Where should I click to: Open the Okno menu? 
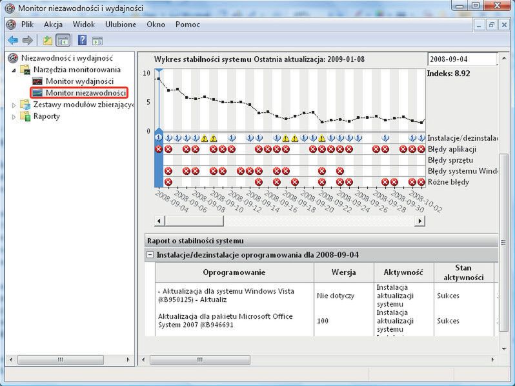click(156, 25)
